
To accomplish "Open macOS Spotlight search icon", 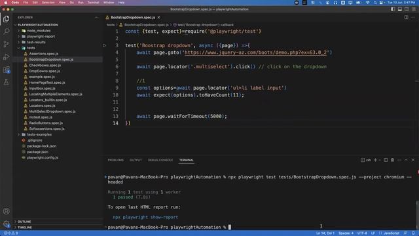I will tap(375, 3).
